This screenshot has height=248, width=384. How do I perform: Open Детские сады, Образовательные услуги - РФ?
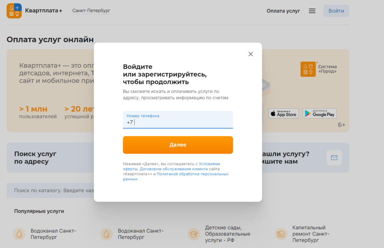click(228, 234)
